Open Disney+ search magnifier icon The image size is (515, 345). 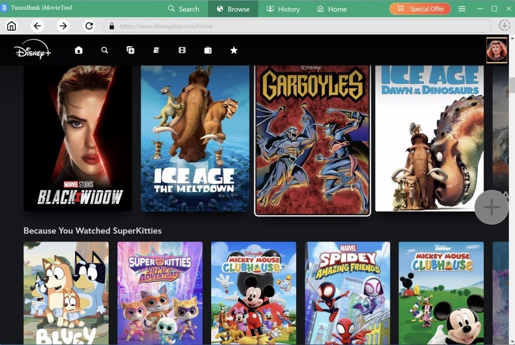tap(105, 50)
